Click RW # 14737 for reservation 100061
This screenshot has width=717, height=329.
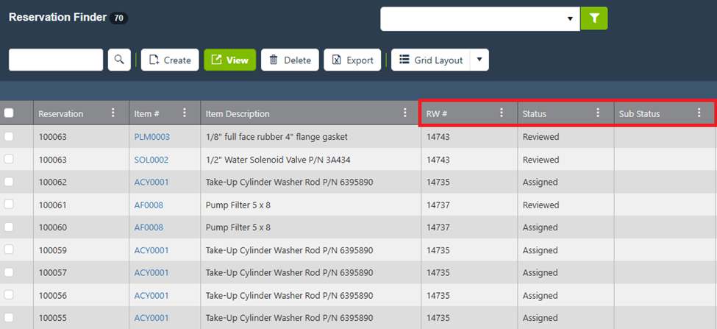point(438,205)
